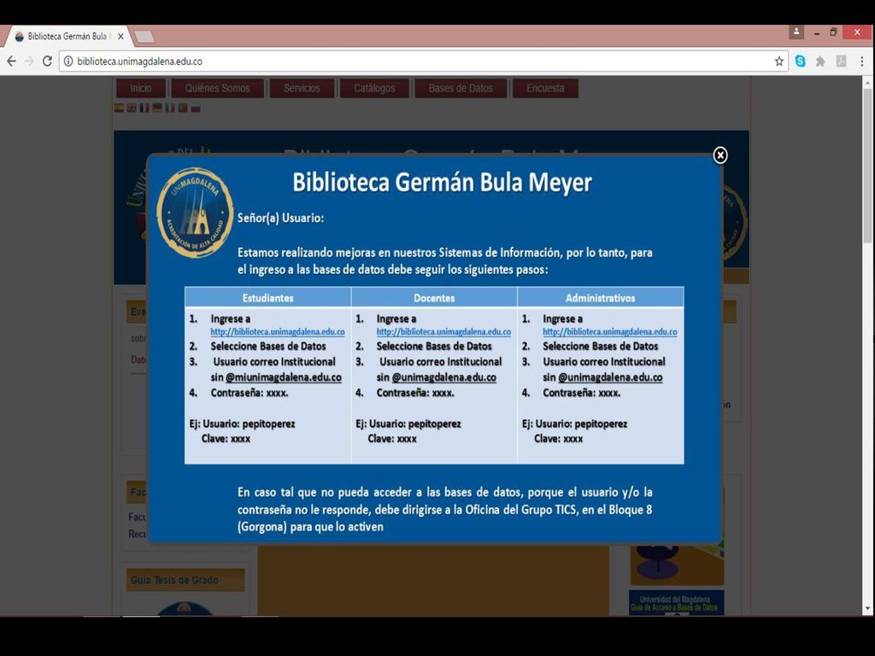The image size is (875, 656).
Task: Close the Biblioteca popup with the X icon
Action: click(x=719, y=155)
